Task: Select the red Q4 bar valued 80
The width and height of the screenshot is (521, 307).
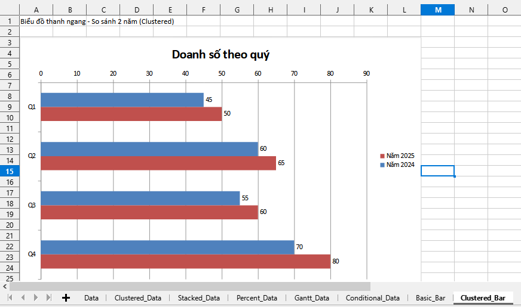Action: point(186,261)
